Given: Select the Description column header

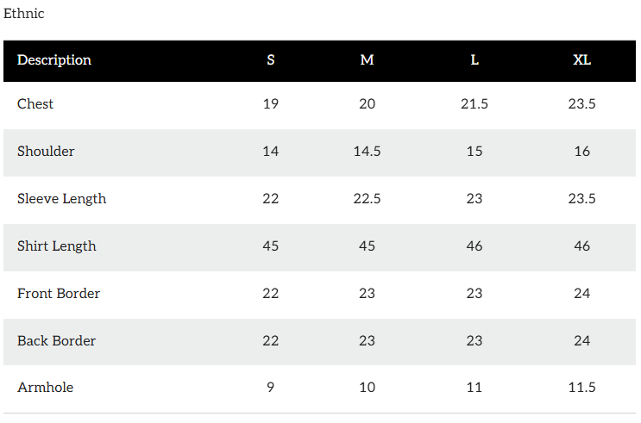Looking at the screenshot, I should 54,60.
